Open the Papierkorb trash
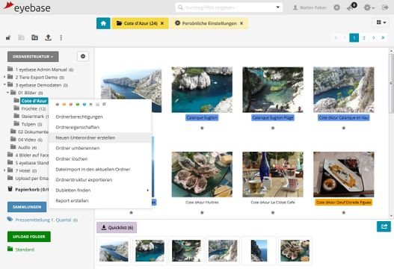The width and height of the screenshot is (394, 269). click(x=28, y=189)
